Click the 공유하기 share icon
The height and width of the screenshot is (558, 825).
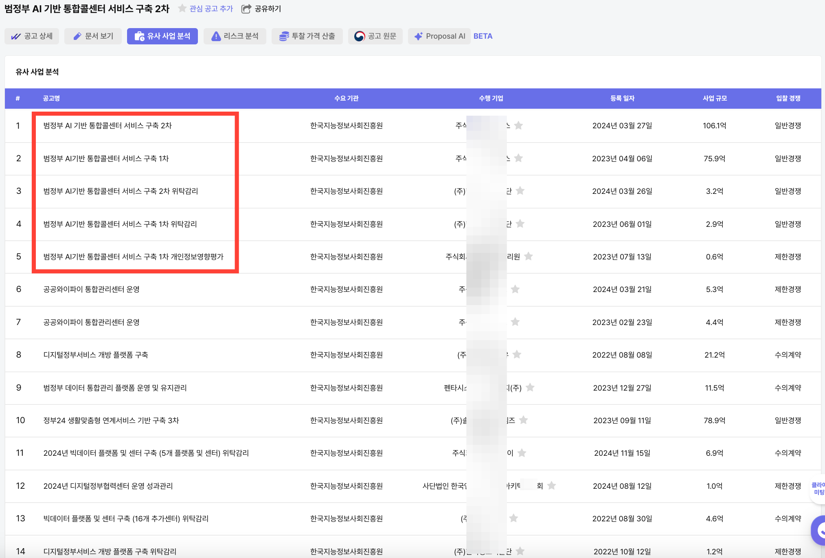(x=246, y=9)
